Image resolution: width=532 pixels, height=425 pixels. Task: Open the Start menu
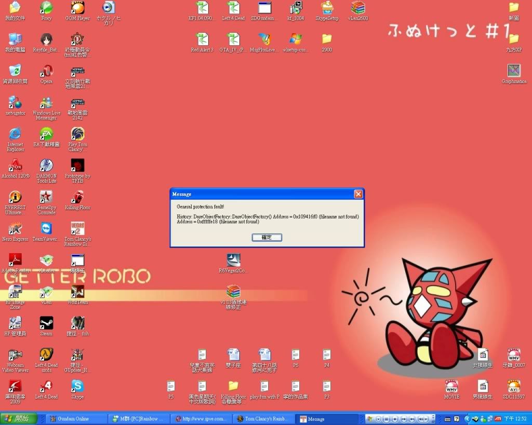[19, 419]
